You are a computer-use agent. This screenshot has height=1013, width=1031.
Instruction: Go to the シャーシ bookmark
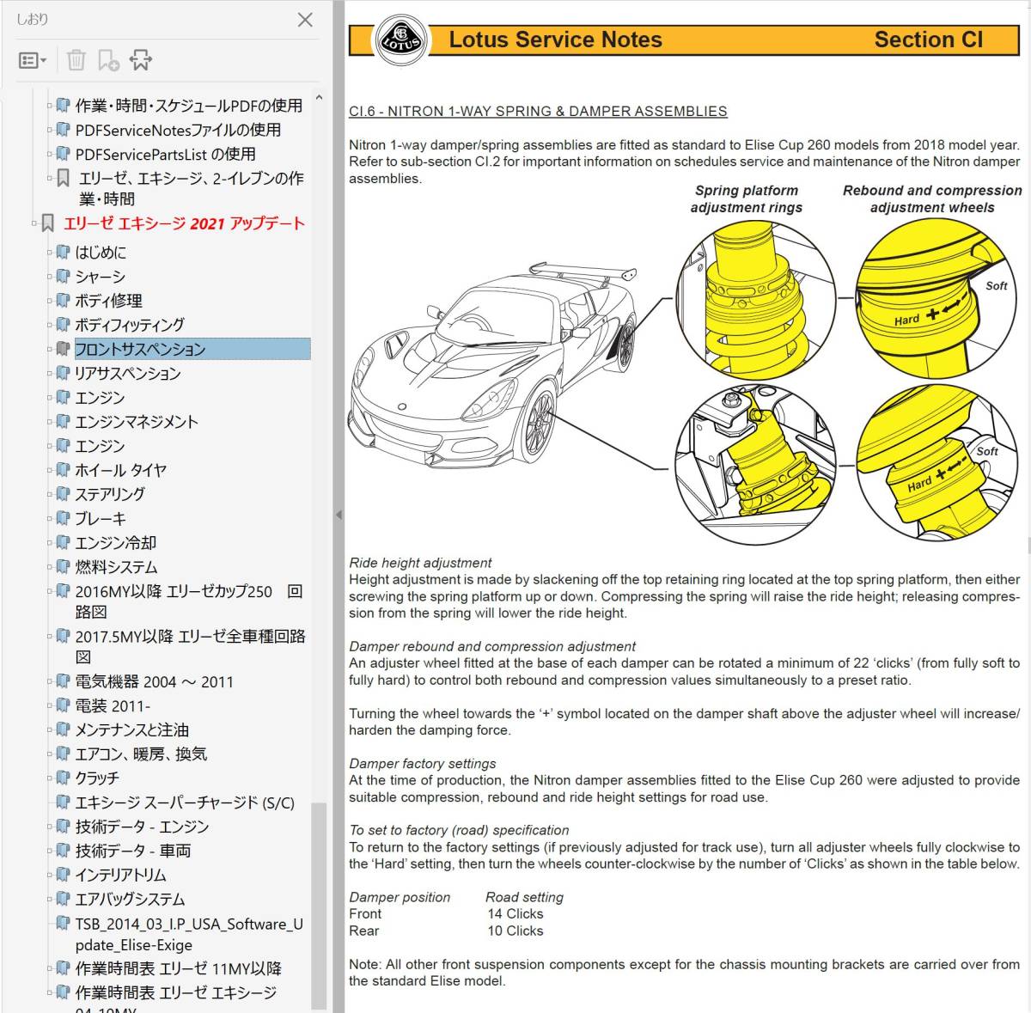tap(100, 277)
